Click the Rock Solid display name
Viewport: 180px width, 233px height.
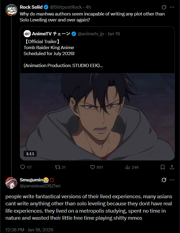31,7
